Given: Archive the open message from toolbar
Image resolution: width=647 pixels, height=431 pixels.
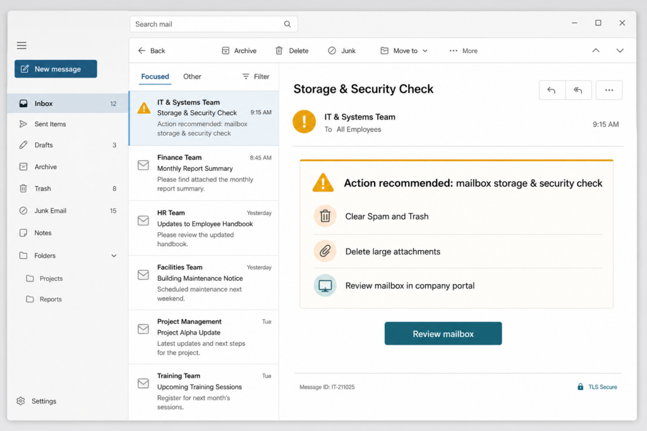Looking at the screenshot, I should [239, 50].
